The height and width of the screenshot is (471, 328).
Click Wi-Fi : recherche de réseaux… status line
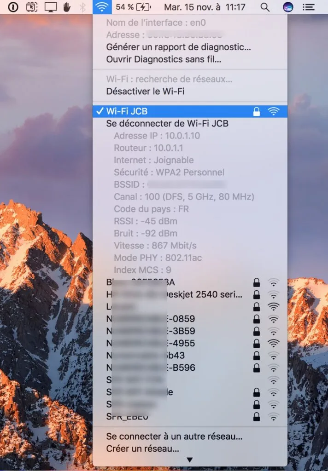[169, 79]
